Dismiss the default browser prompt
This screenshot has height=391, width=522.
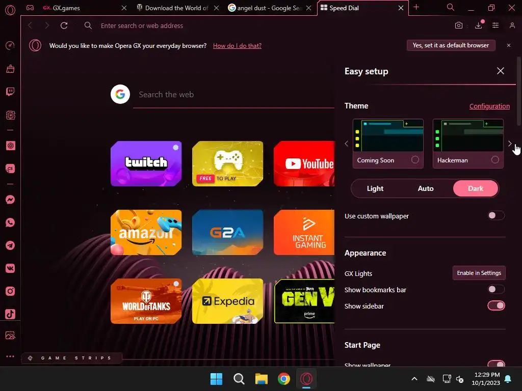tap(509, 45)
